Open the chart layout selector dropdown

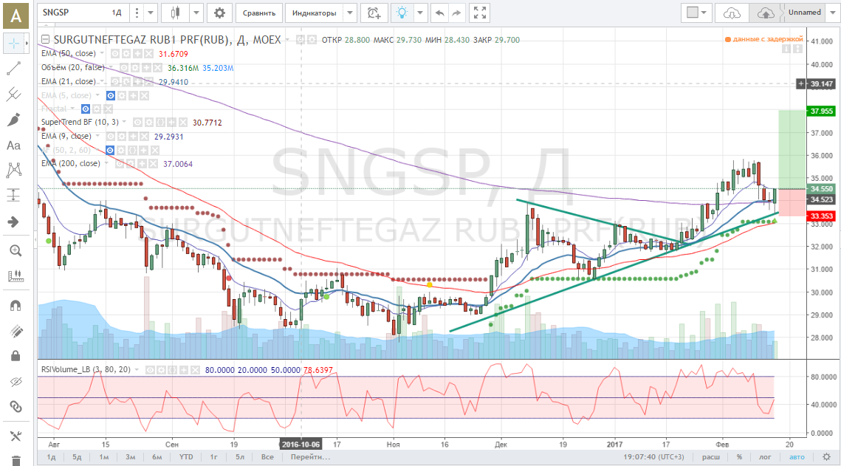(696, 13)
